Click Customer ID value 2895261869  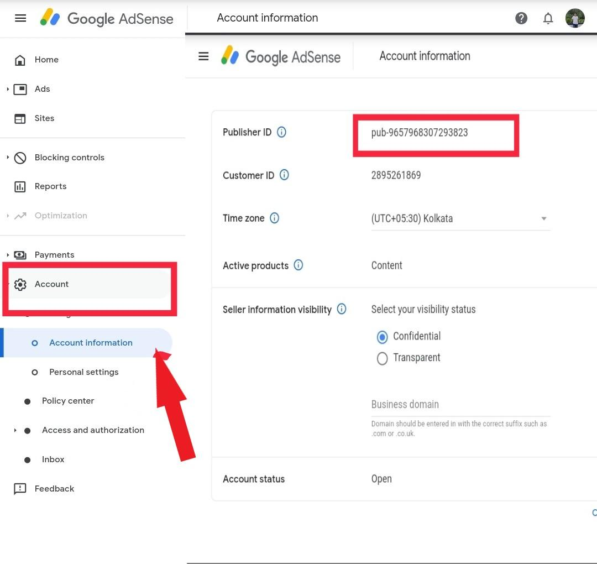[x=396, y=175]
